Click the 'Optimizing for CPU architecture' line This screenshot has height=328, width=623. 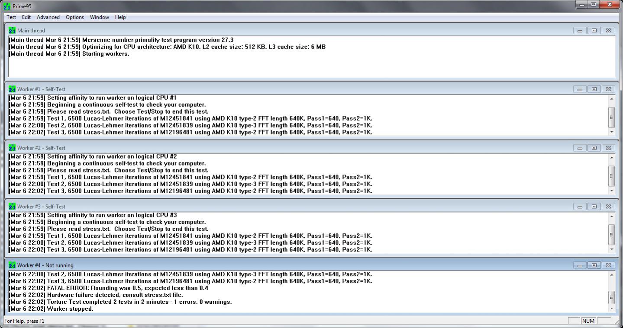pos(167,47)
